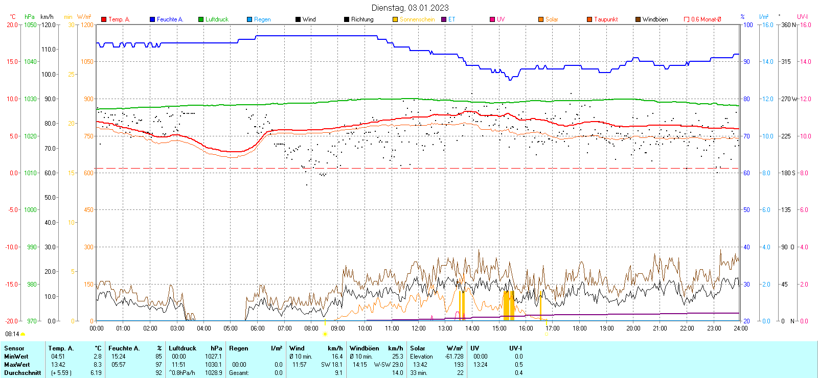The image size is (818, 378).
Task: Select the Sensor column header
Action: (14, 348)
